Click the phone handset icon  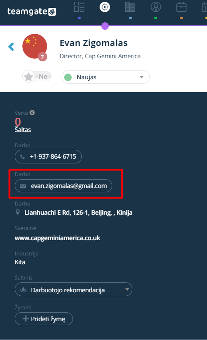[22, 156]
